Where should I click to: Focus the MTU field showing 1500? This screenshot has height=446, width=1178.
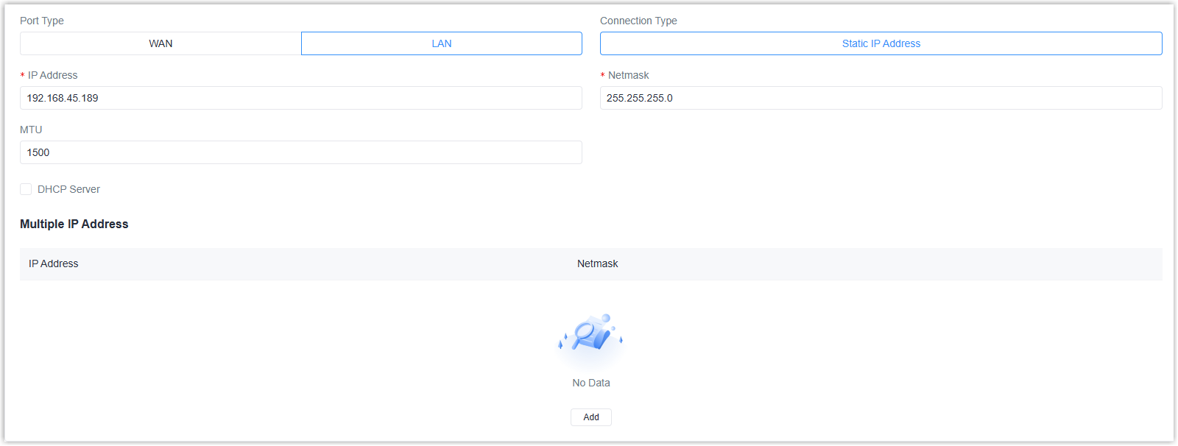[300, 152]
